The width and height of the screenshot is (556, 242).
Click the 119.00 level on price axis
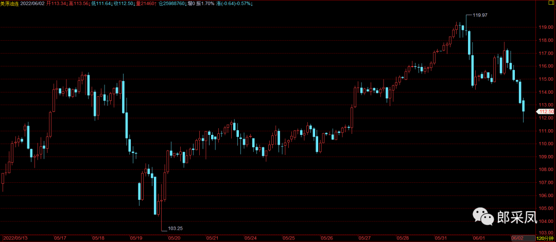pos(545,27)
